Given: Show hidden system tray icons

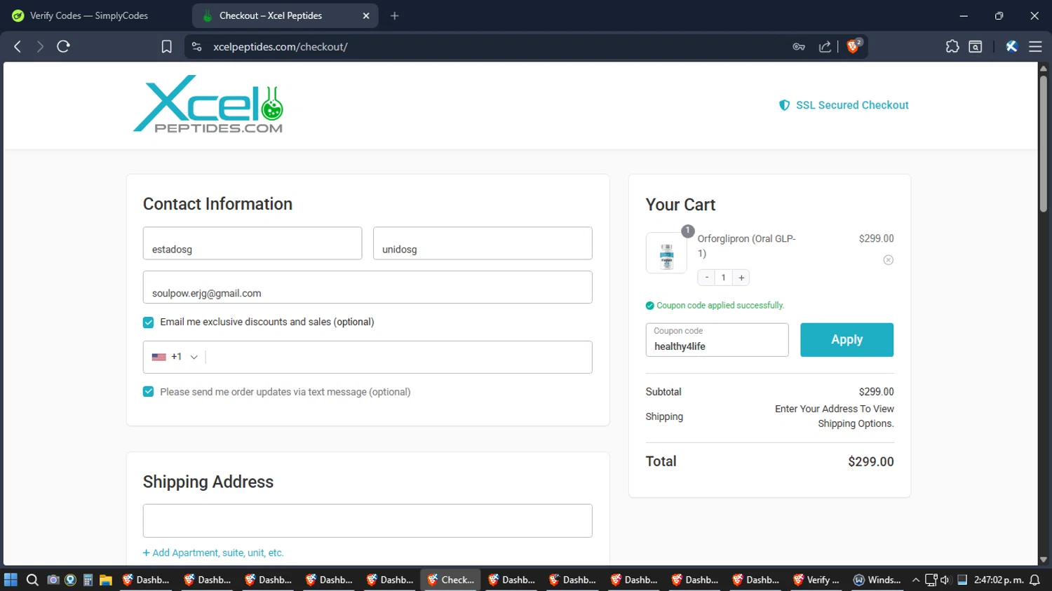Looking at the screenshot, I should [x=915, y=580].
